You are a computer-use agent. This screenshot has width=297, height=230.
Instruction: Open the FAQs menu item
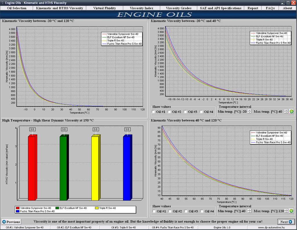point(270,8)
